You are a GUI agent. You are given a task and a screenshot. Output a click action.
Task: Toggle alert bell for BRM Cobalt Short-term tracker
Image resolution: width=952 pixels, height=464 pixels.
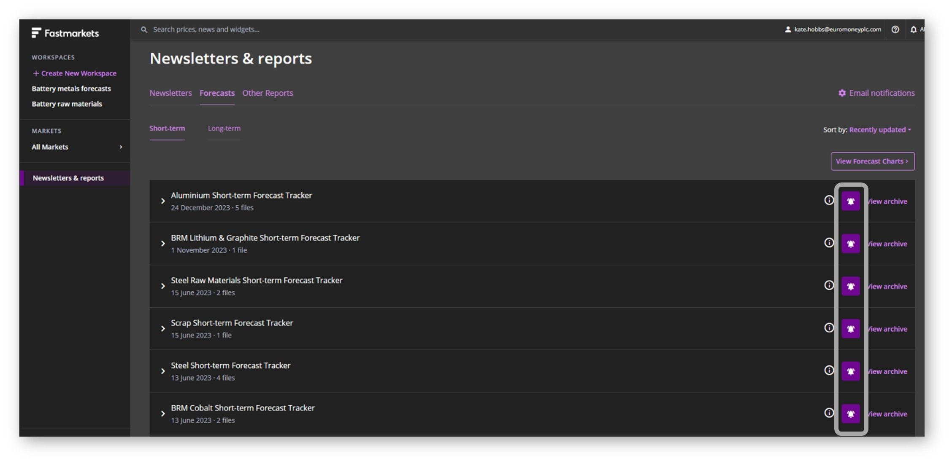tap(851, 414)
